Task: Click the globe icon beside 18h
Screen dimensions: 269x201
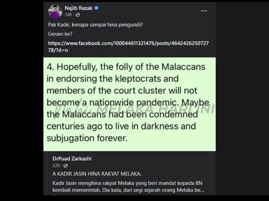Action: point(78,15)
